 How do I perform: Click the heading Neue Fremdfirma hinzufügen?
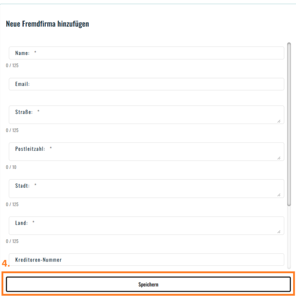[47, 24]
